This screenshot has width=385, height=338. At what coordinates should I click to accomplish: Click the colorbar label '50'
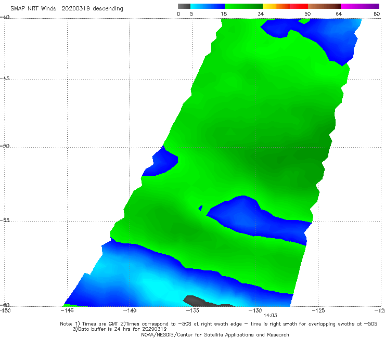point(307,14)
